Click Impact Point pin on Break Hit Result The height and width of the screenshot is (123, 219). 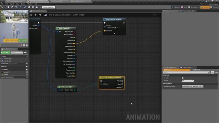74,46
